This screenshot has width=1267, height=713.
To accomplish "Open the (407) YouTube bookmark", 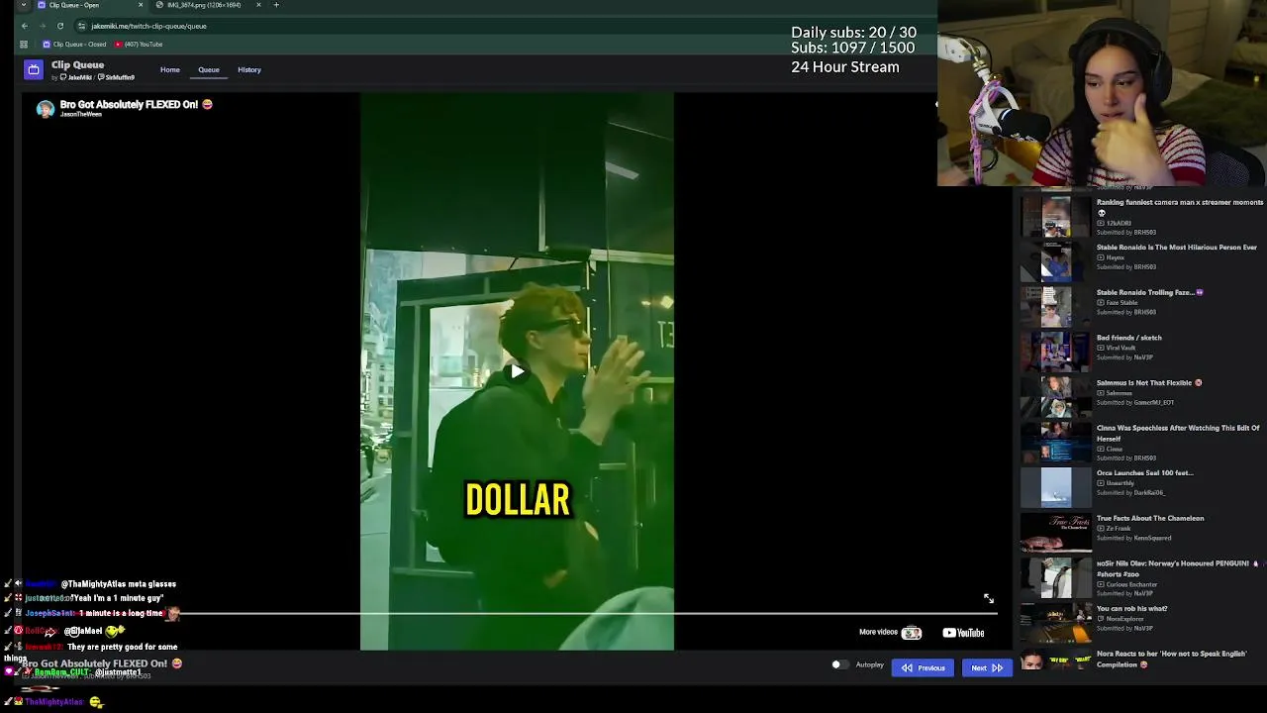I will click(x=139, y=45).
